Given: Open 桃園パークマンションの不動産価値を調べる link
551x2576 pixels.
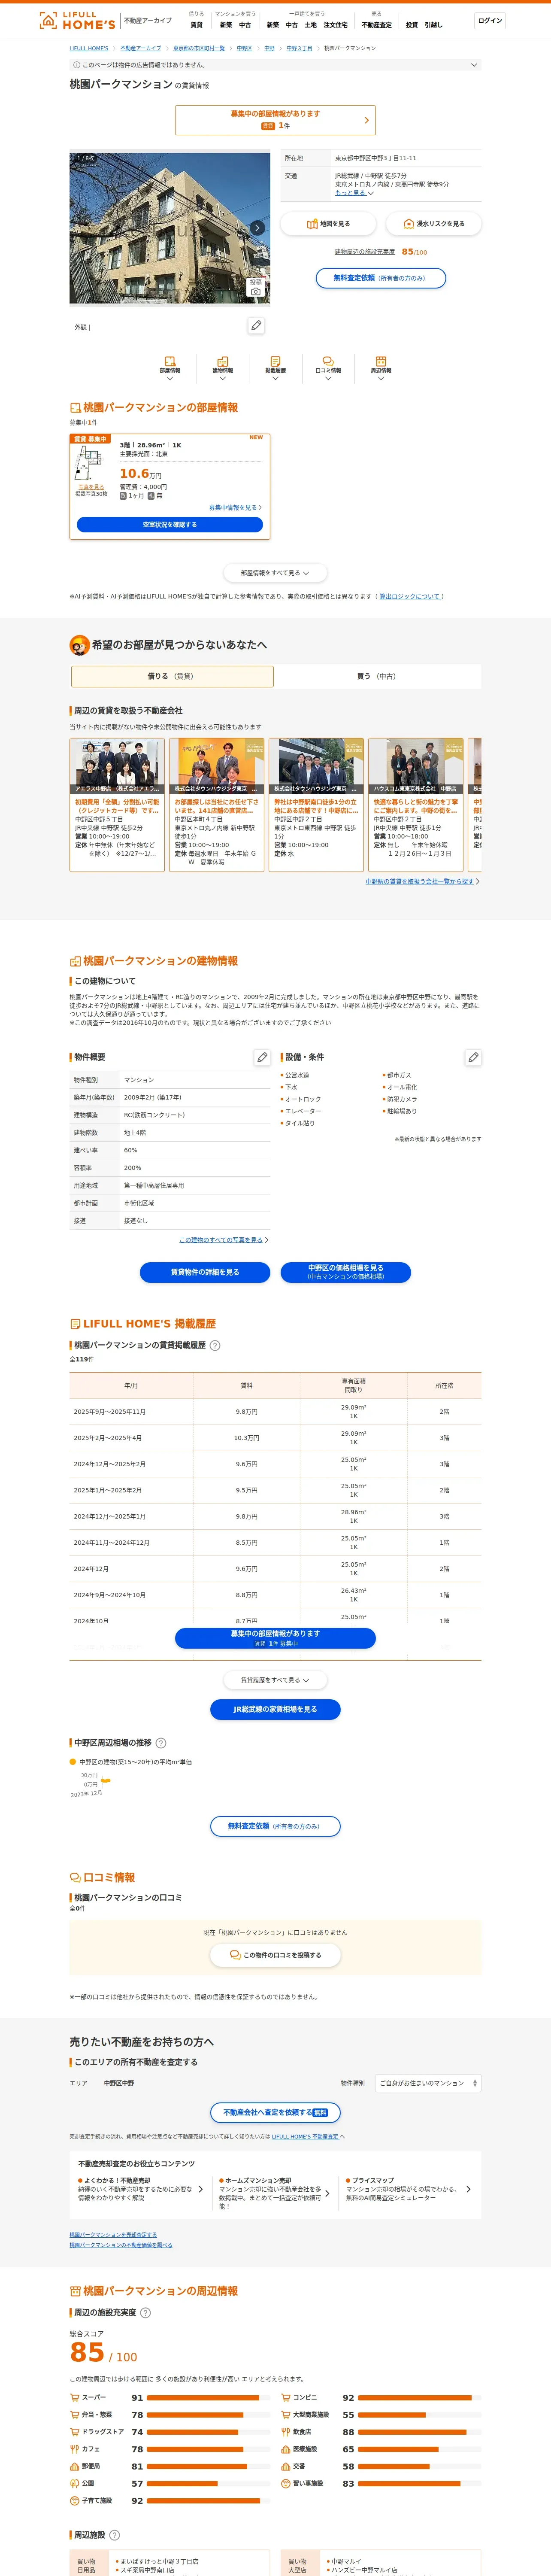Looking at the screenshot, I should [121, 2245].
